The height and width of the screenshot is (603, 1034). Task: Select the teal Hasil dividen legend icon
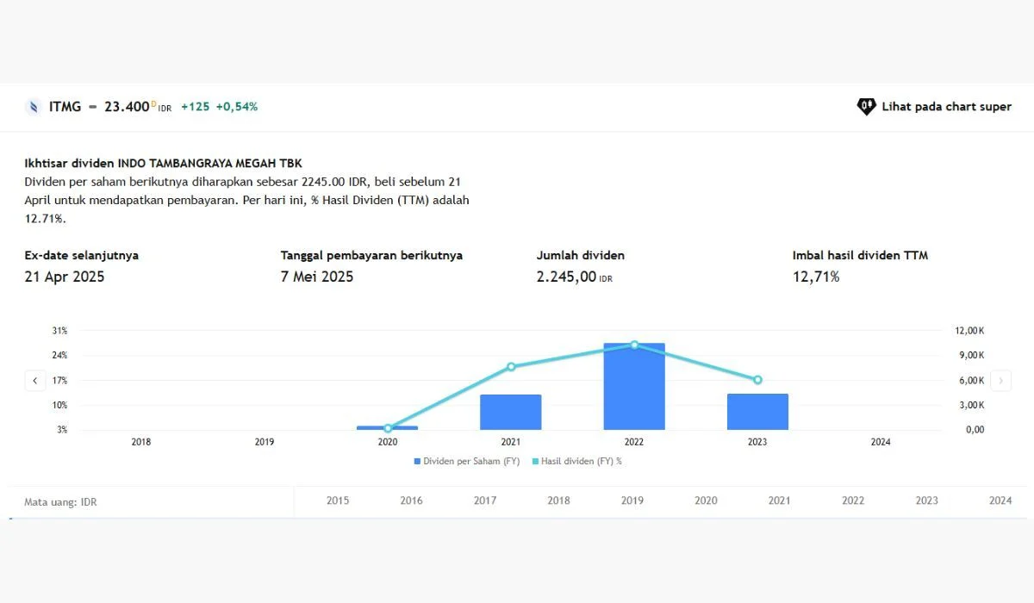(x=533, y=461)
